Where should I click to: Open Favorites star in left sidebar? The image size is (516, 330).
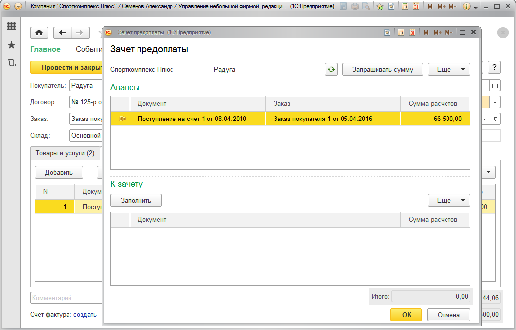11,45
